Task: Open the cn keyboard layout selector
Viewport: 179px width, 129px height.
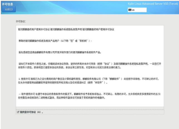Action: [x=137, y=10]
